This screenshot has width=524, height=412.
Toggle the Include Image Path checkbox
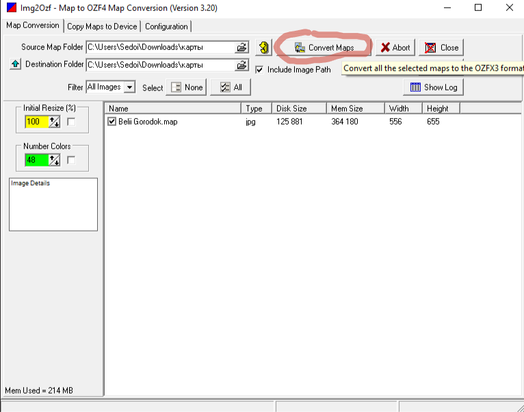(x=259, y=70)
